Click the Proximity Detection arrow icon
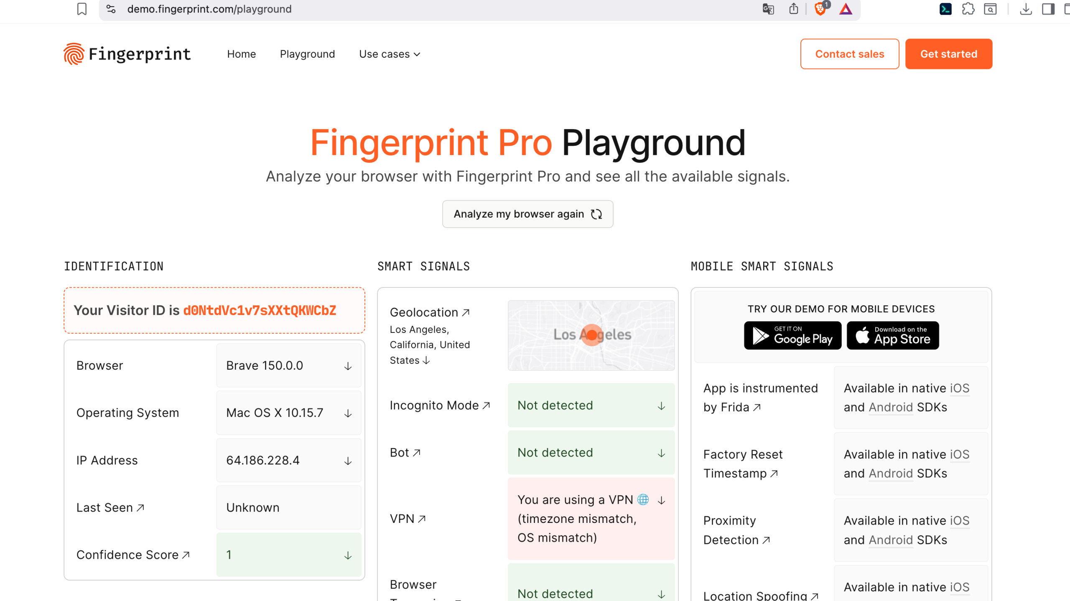Viewport: 1070px width, 601px height. [766, 540]
